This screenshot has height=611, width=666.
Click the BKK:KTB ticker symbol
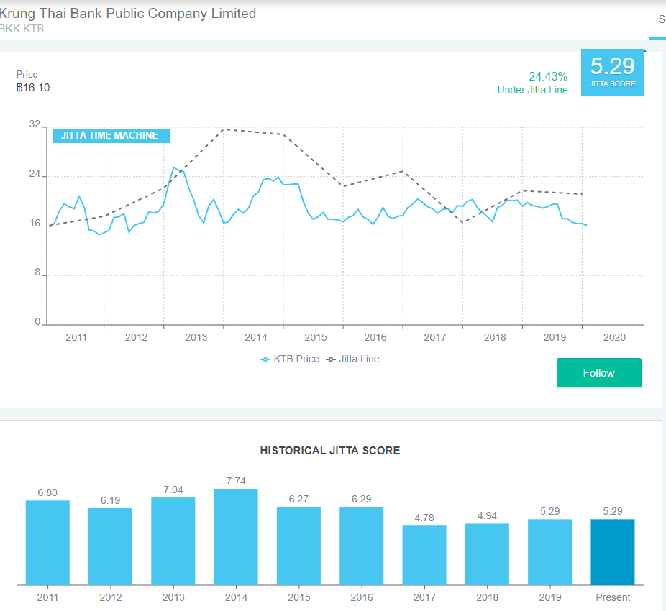(x=22, y=29)
